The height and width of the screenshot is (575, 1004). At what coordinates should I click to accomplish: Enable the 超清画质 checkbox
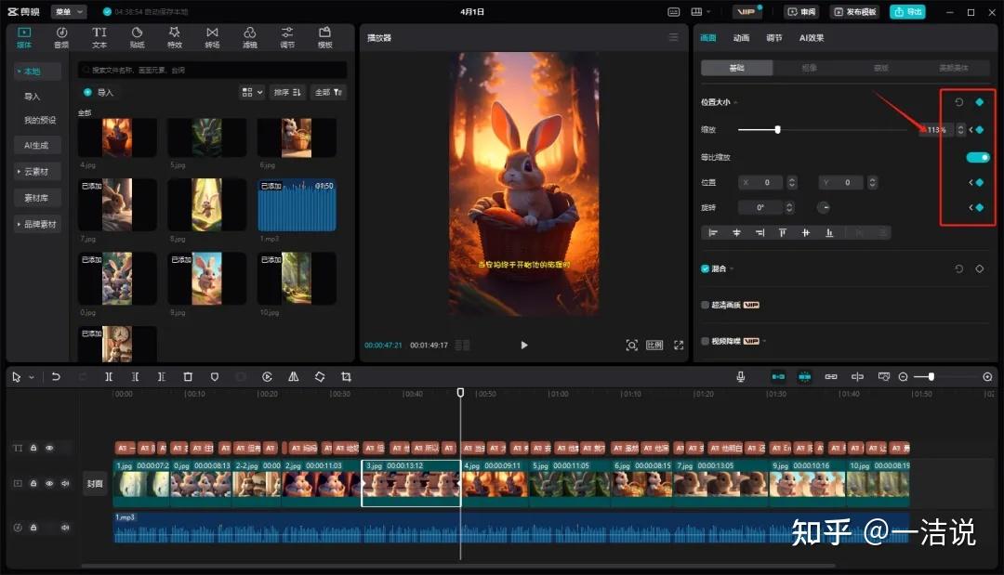pos(706,305)
